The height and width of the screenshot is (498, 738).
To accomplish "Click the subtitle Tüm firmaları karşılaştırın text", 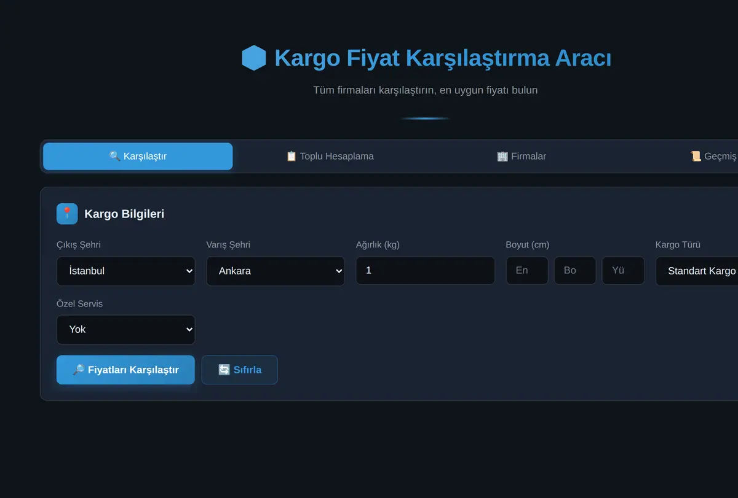I will (x=426, y=90).
